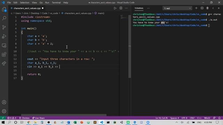
Task: Open Windows Start menu
Action: (x=3, y=122)
